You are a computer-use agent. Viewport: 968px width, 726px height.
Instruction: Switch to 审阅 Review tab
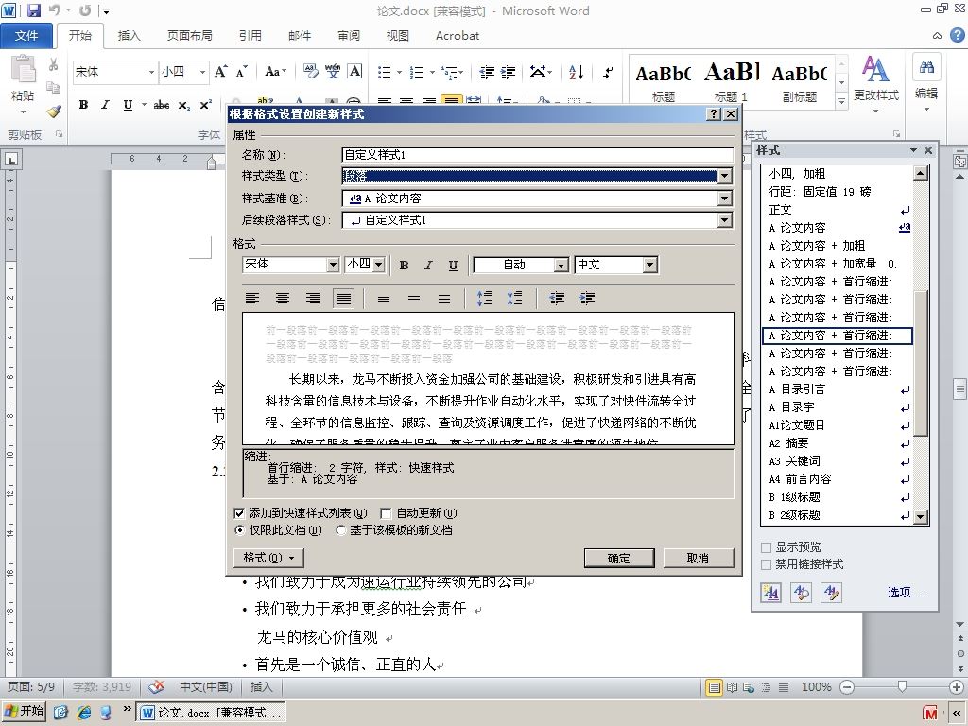[348, 36]
